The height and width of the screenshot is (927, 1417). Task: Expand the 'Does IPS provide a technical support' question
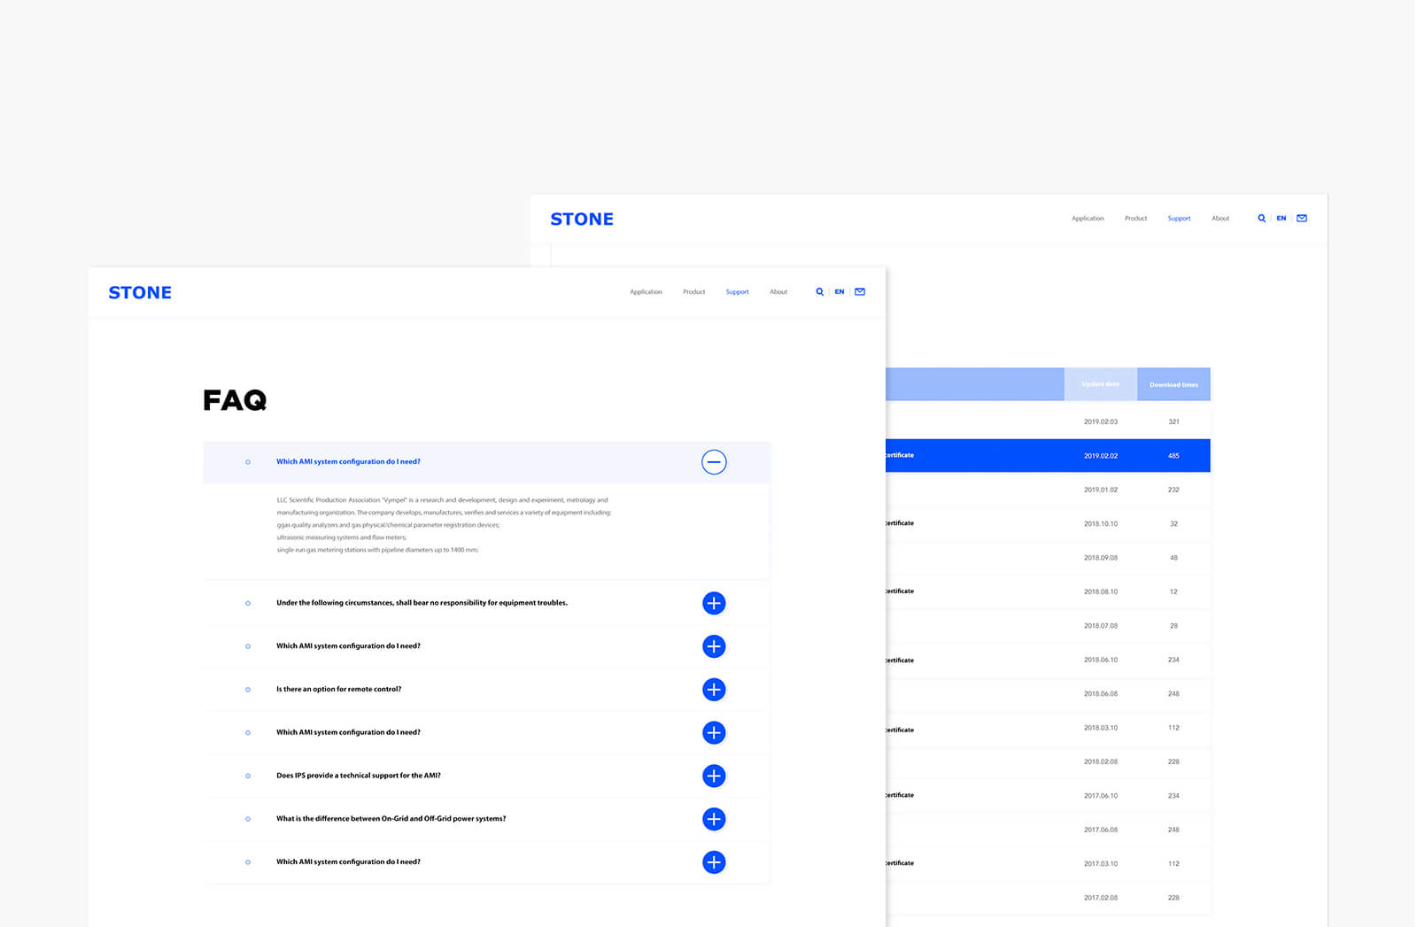[714, 776]
